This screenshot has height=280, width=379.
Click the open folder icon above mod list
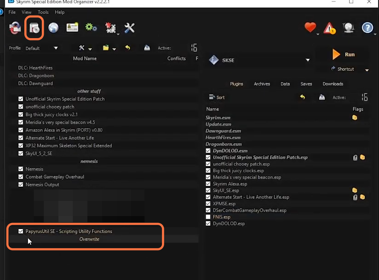[106, 48]
